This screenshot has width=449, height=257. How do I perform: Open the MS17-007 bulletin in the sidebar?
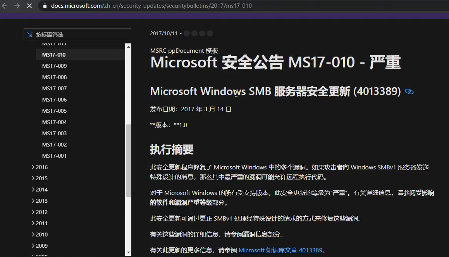click(x=54, y=88)
